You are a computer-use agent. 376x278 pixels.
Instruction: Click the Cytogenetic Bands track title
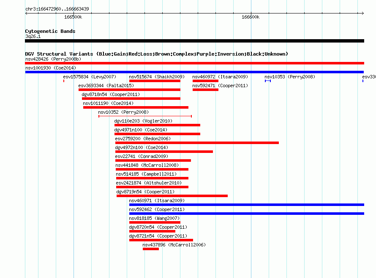[50, 31]
